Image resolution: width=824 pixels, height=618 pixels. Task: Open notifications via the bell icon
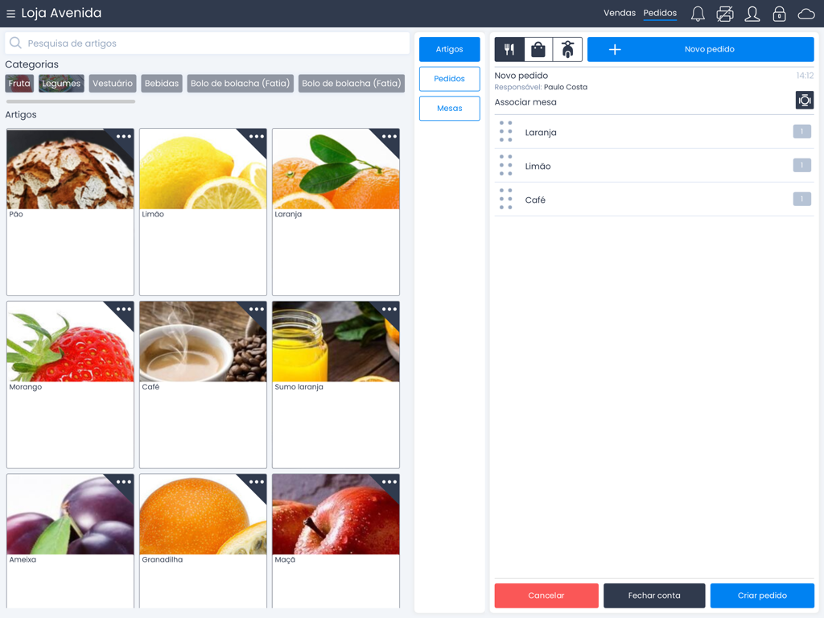point(697,13)
